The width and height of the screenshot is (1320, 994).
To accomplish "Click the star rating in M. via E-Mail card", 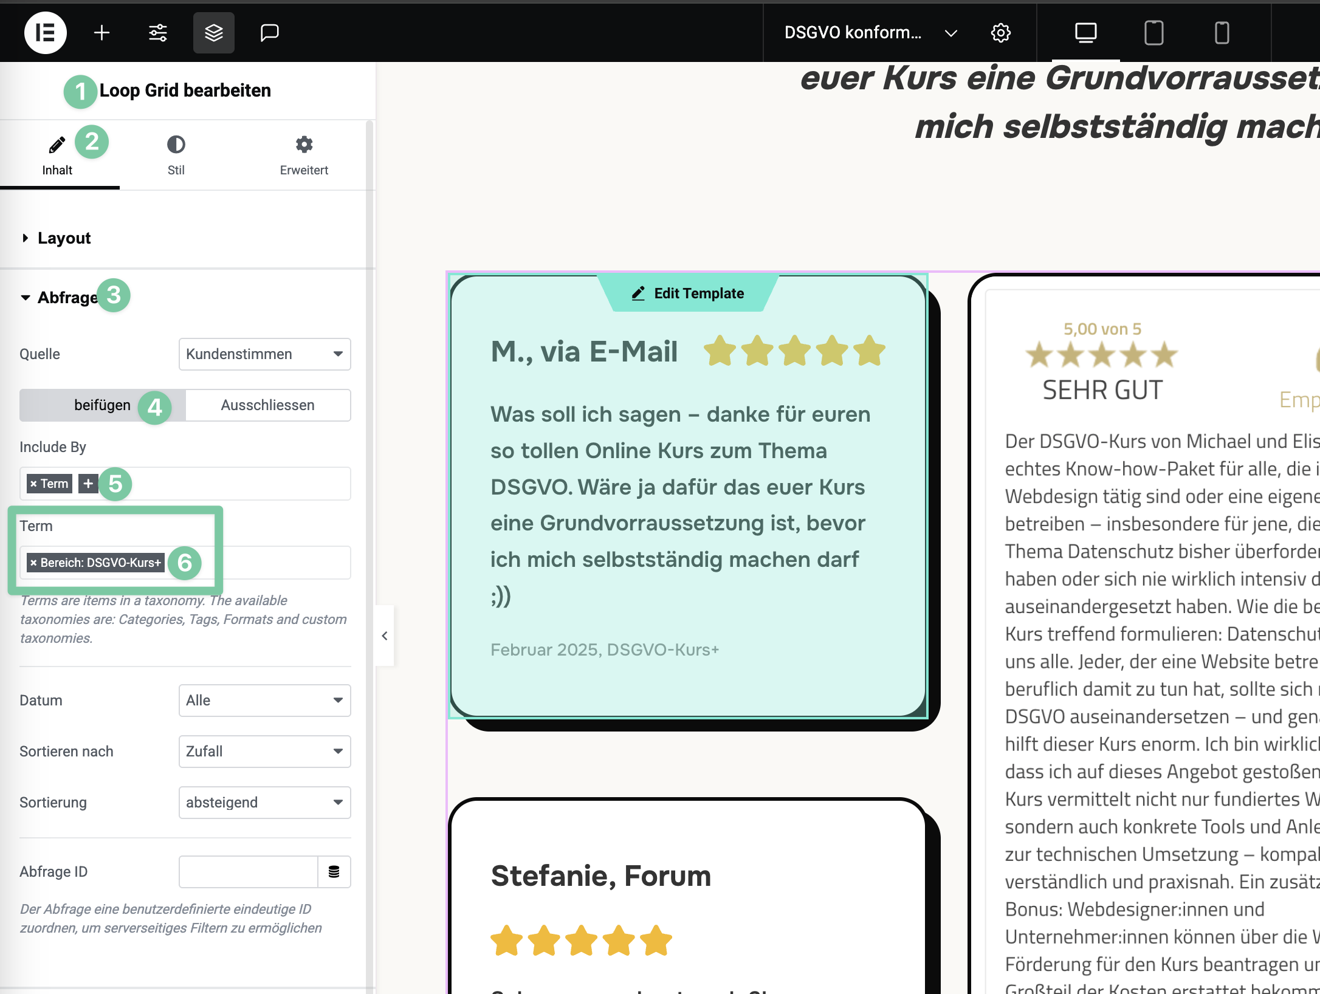I will point(794,351).
